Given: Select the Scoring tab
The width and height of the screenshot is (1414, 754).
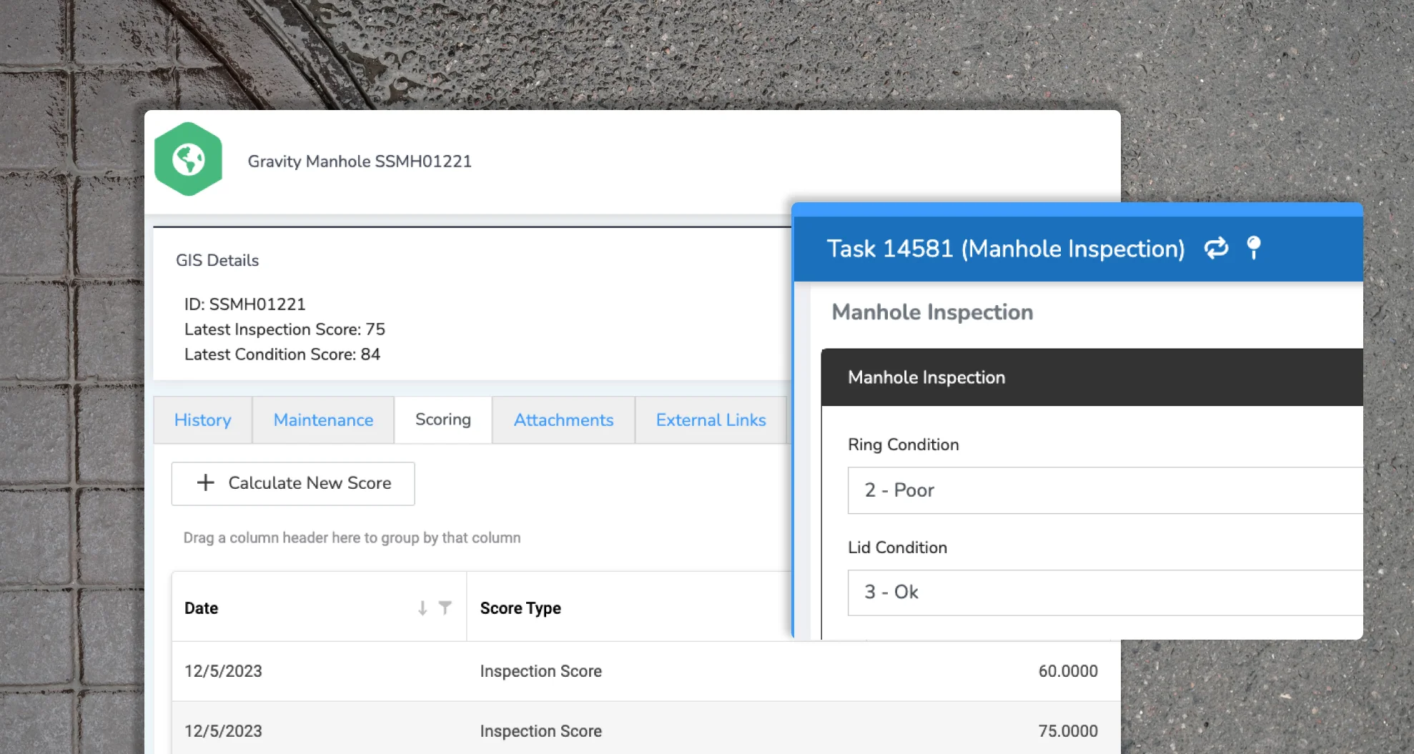Looking at the screenshot, I should pyautogui.click(x=443, y=420).
